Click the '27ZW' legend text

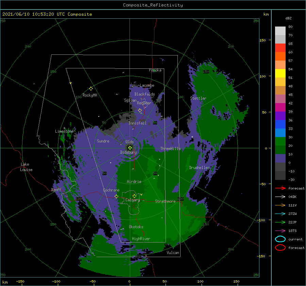coord(292,214)
